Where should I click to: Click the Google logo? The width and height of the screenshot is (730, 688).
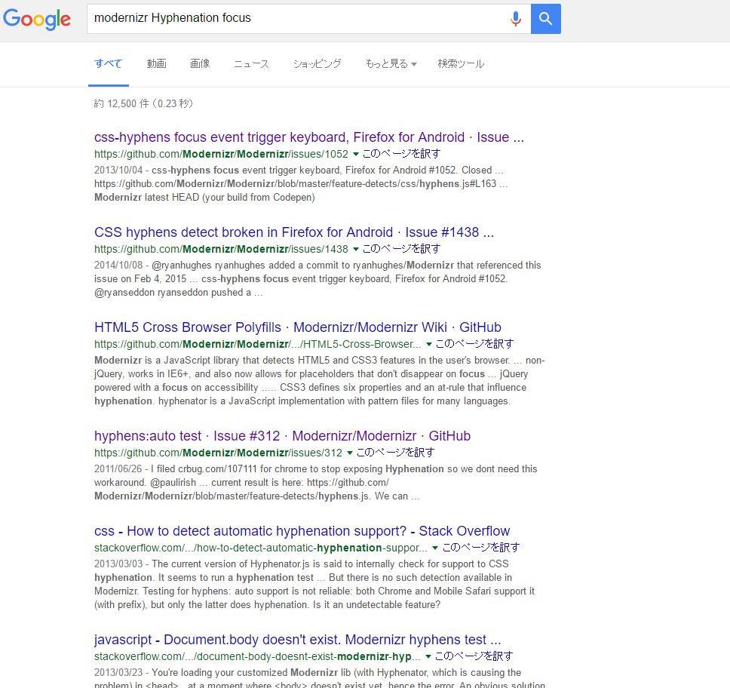point(37,19)
